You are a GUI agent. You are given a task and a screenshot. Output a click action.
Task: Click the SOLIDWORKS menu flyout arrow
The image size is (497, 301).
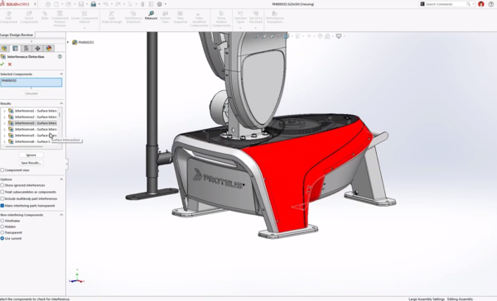pyautogui.click(x=35, y=4)
